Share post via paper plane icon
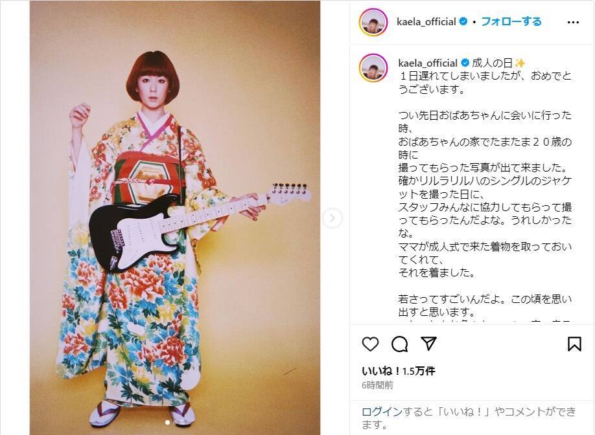This screenshot has width=595, height=435. point(428,343)
